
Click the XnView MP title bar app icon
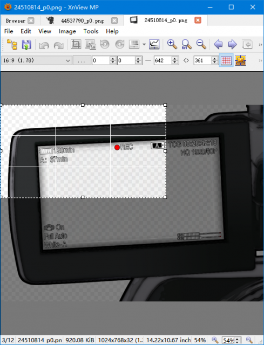(x=8, y=7)
